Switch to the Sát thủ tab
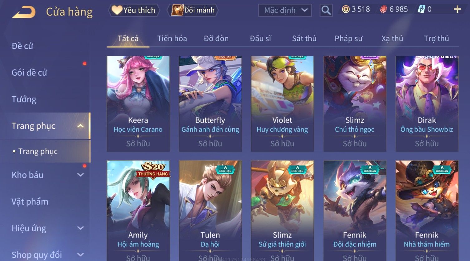Viewport: 470px width, 261px height. (304, 38)
